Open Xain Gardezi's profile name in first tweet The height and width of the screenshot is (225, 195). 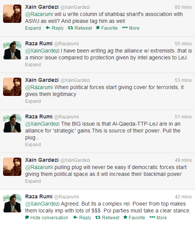(x=42, y=7)
